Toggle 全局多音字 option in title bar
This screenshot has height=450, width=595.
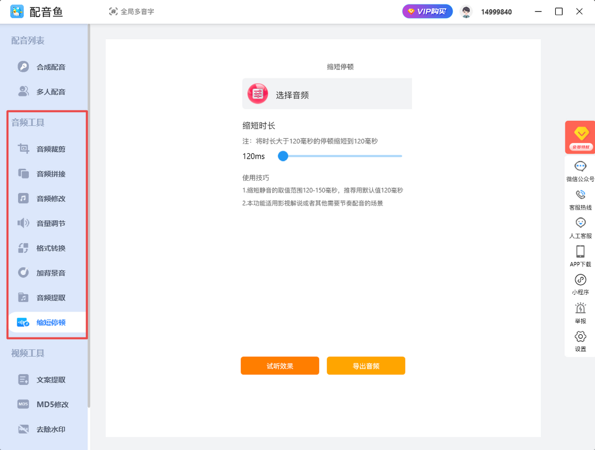(131, 11)
